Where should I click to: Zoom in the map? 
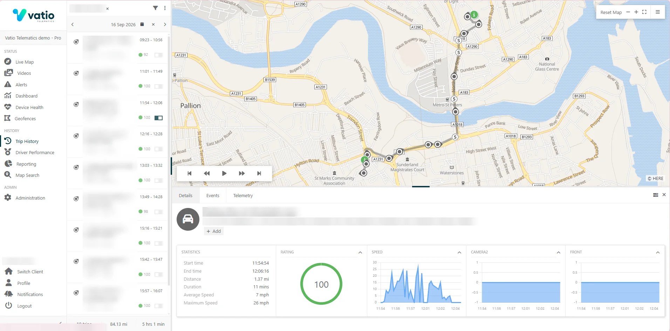click(636, 12)
